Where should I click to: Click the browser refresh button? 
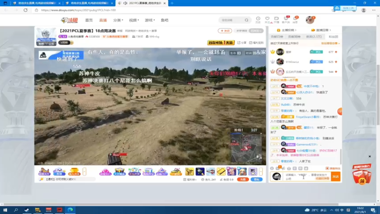(26, 10)
